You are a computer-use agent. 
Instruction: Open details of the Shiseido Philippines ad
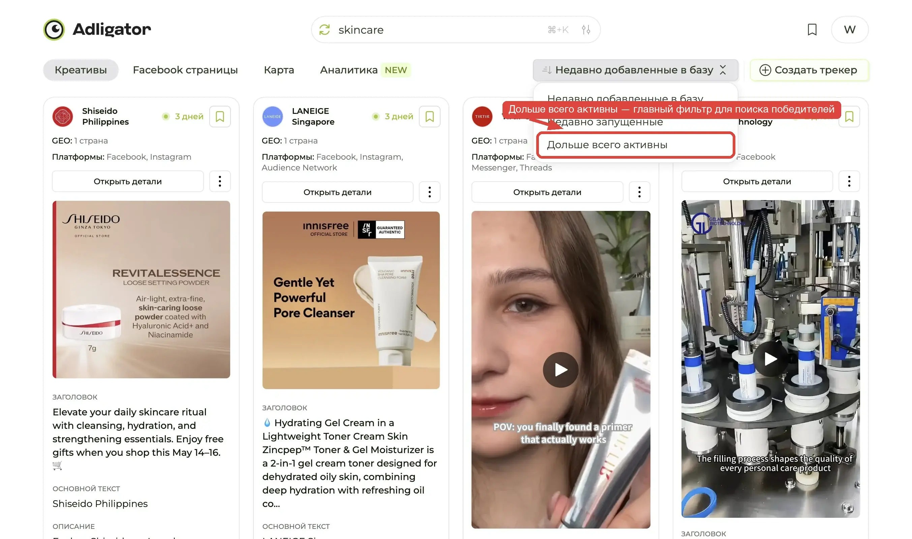pyautogui.click(x=128, y=181)
